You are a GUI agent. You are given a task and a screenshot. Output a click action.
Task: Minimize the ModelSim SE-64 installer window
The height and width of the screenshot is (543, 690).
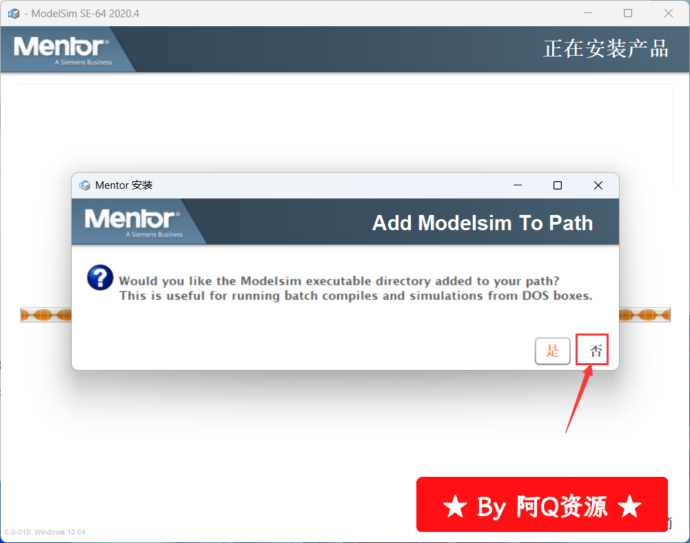coord(588,13)
